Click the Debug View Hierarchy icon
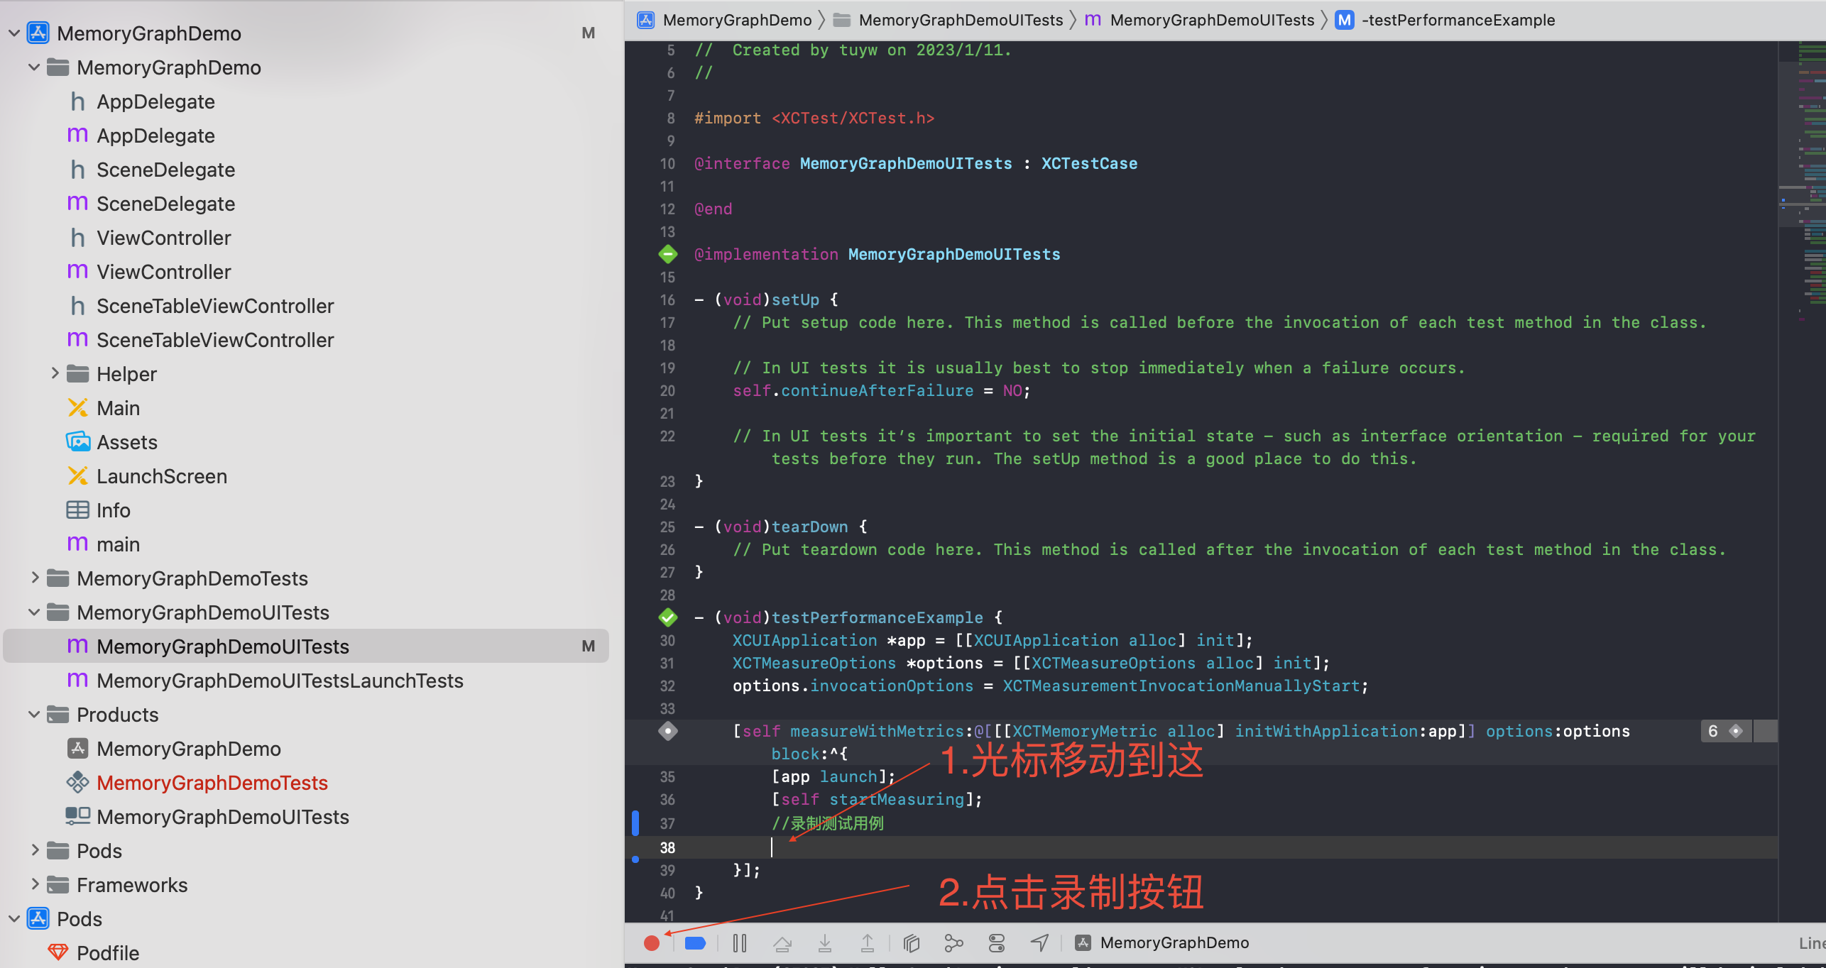 [912, 943]
